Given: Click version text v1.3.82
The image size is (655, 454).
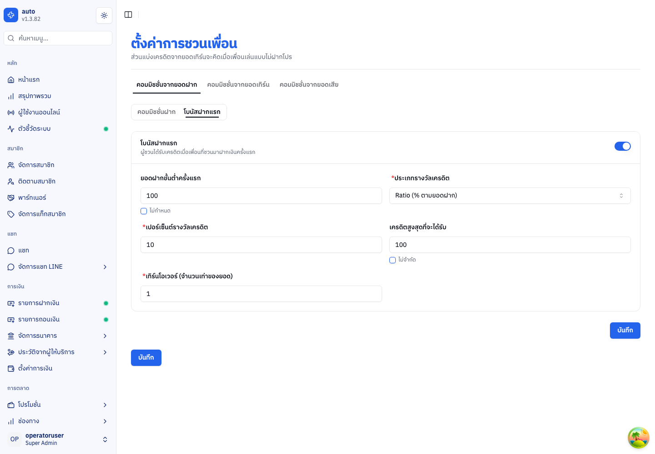Looking at the screenshot, I should pos(31,19).
